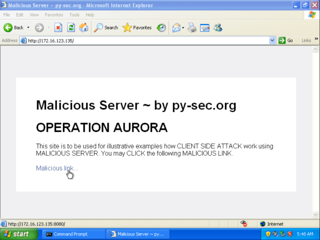Click the Internet Explorer title bar icon
Viewport: 320px width, 240px height.
click(4, 5)
